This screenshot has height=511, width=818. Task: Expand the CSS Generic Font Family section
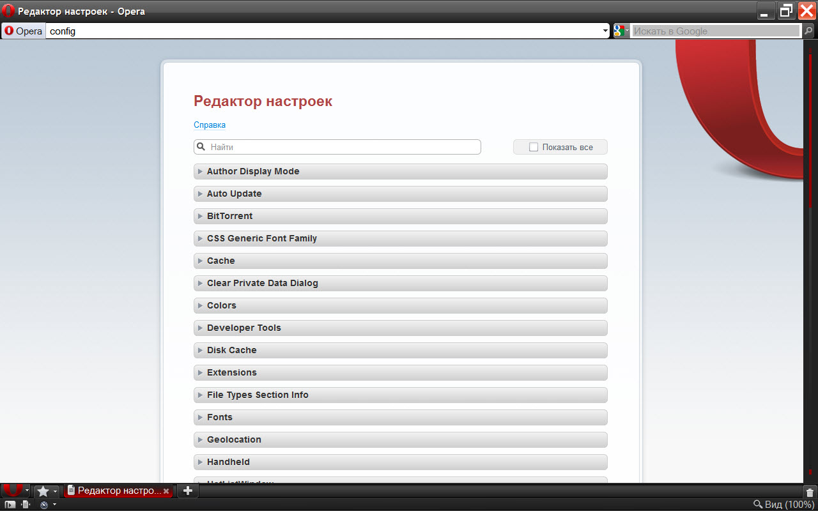click(401, 238)
